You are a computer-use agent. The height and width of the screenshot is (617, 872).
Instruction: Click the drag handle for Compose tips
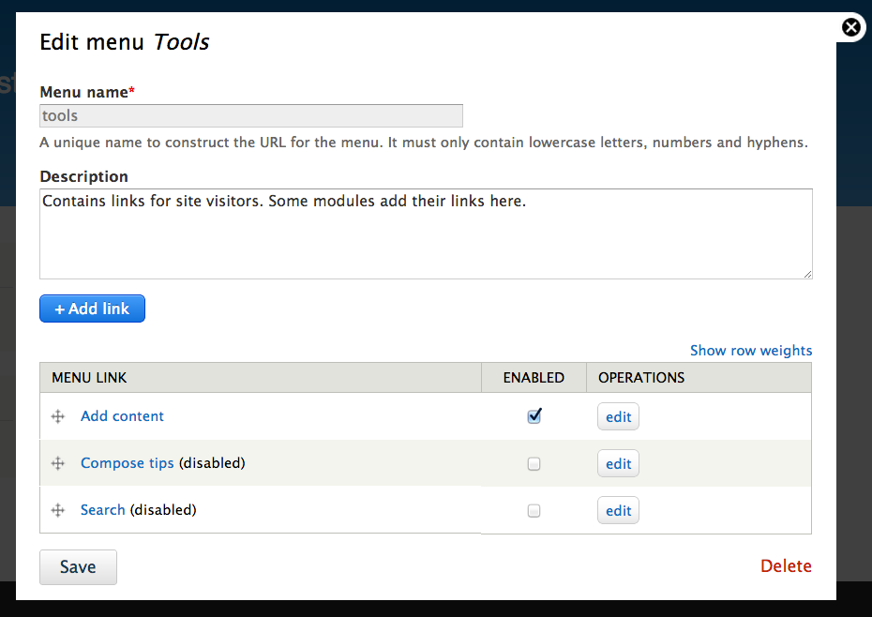[x=58, y=463]
